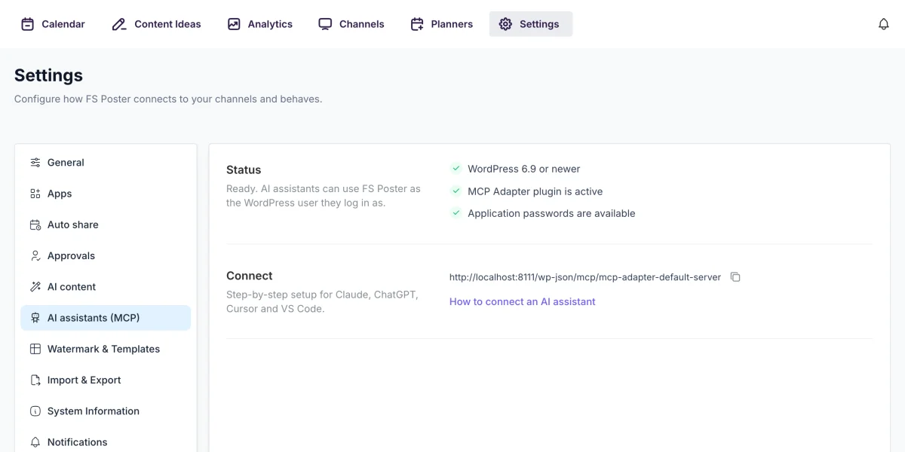Open the Planners page
905x452 pixels.
pos(441,24)
